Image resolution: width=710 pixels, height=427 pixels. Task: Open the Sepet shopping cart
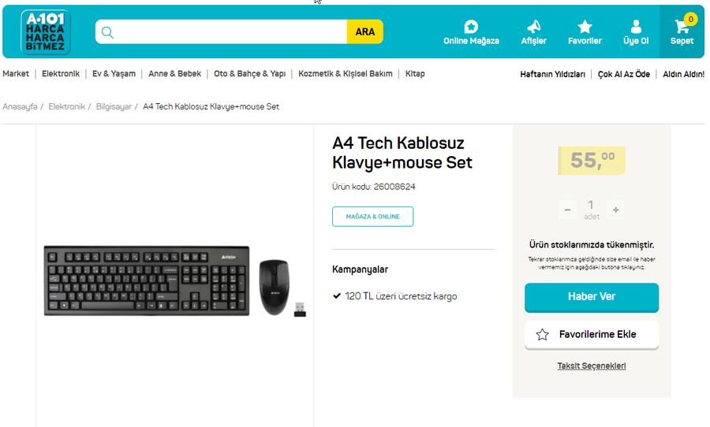pos(682,28)
